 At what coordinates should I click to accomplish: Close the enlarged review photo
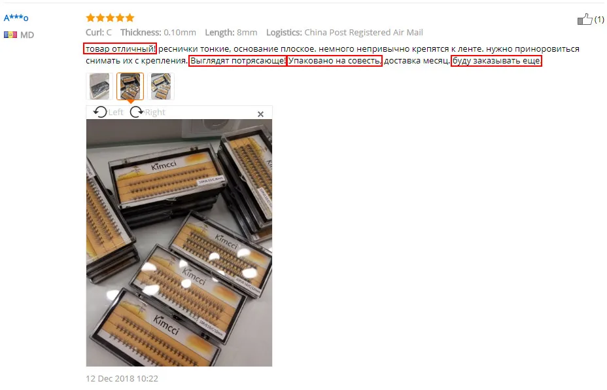click(x=260, y=114)
